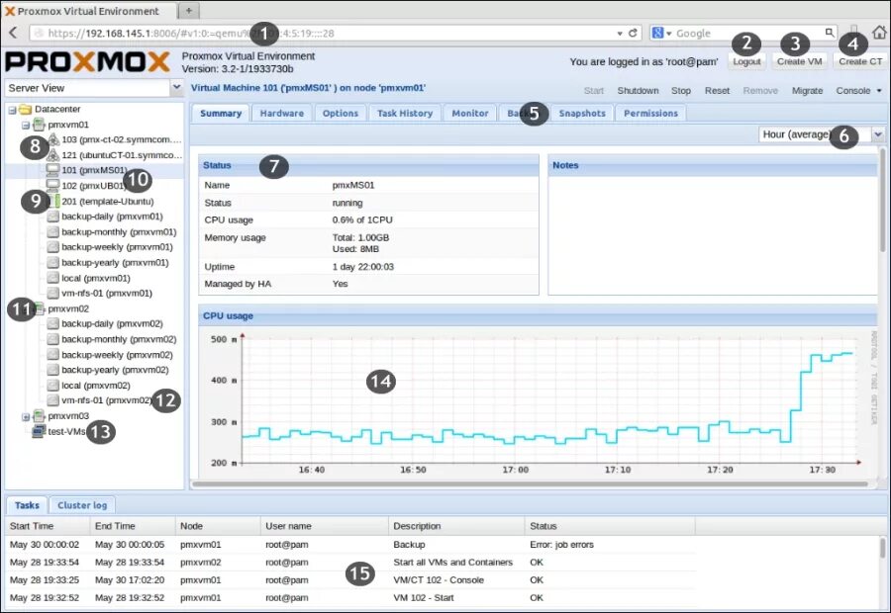Click the Logout button
Viewport: 891px width, 613px height.
click(x=746, y=61)
